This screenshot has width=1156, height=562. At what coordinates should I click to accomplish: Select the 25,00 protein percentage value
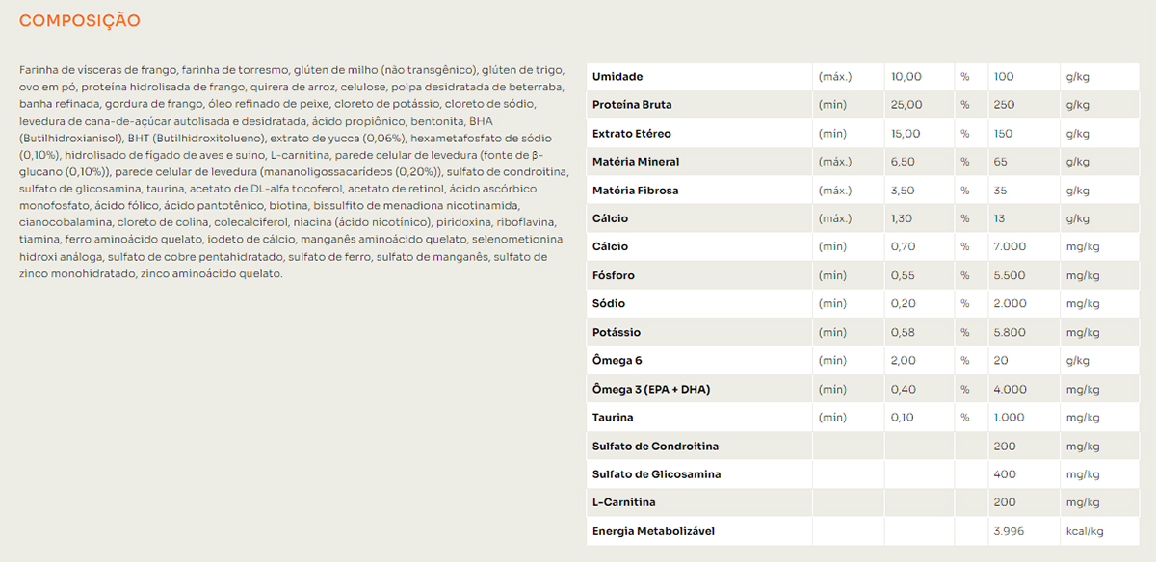pyautogui.click(x=906, y=105)
